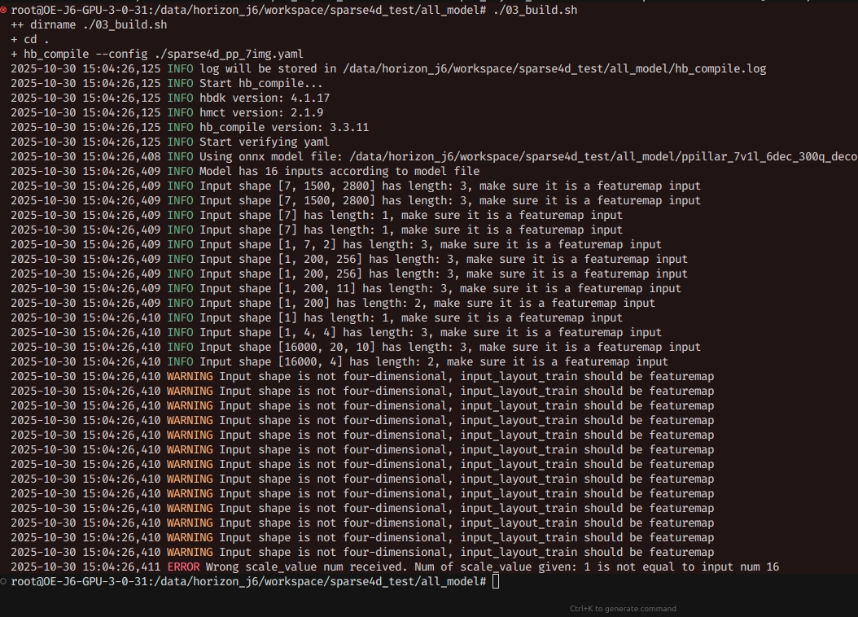The height and width of the screenshot is (617, 858).
Task: Click the command marker circle beside the empty prompt
Action: pos(4,581)
